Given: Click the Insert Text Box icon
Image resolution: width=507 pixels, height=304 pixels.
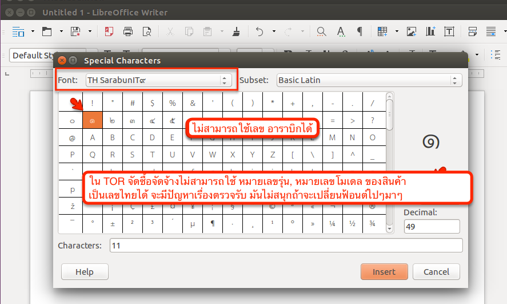Looking at the screenshot, I should click(x=449, y=31).
